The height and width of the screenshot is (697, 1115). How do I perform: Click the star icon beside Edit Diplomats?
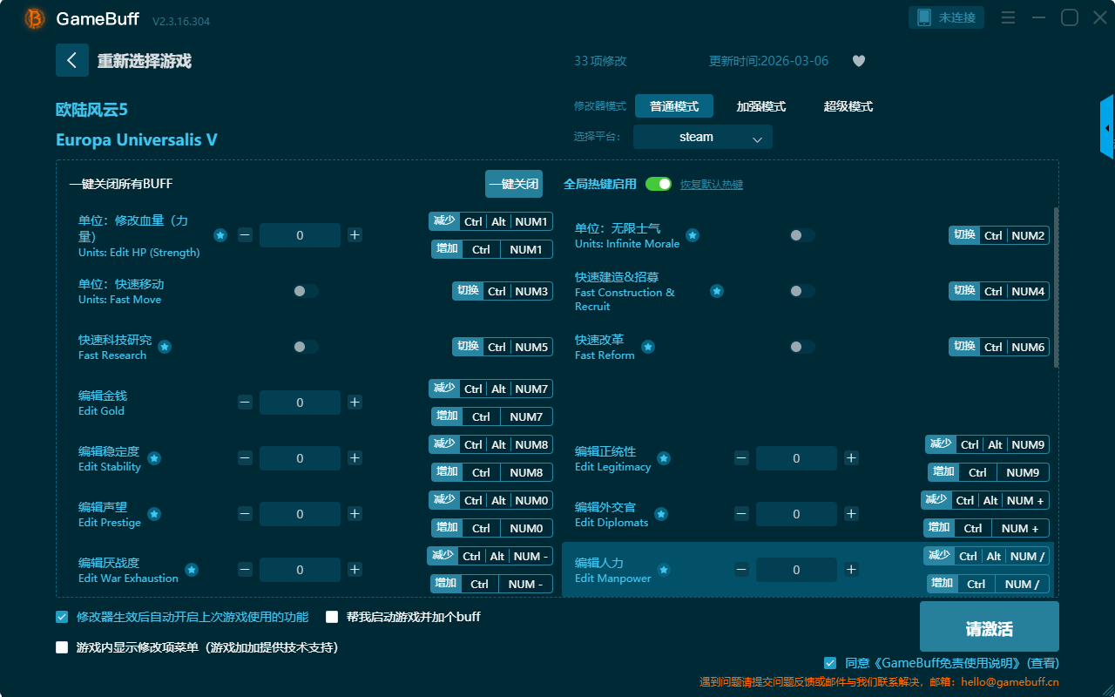click(661, 514)
